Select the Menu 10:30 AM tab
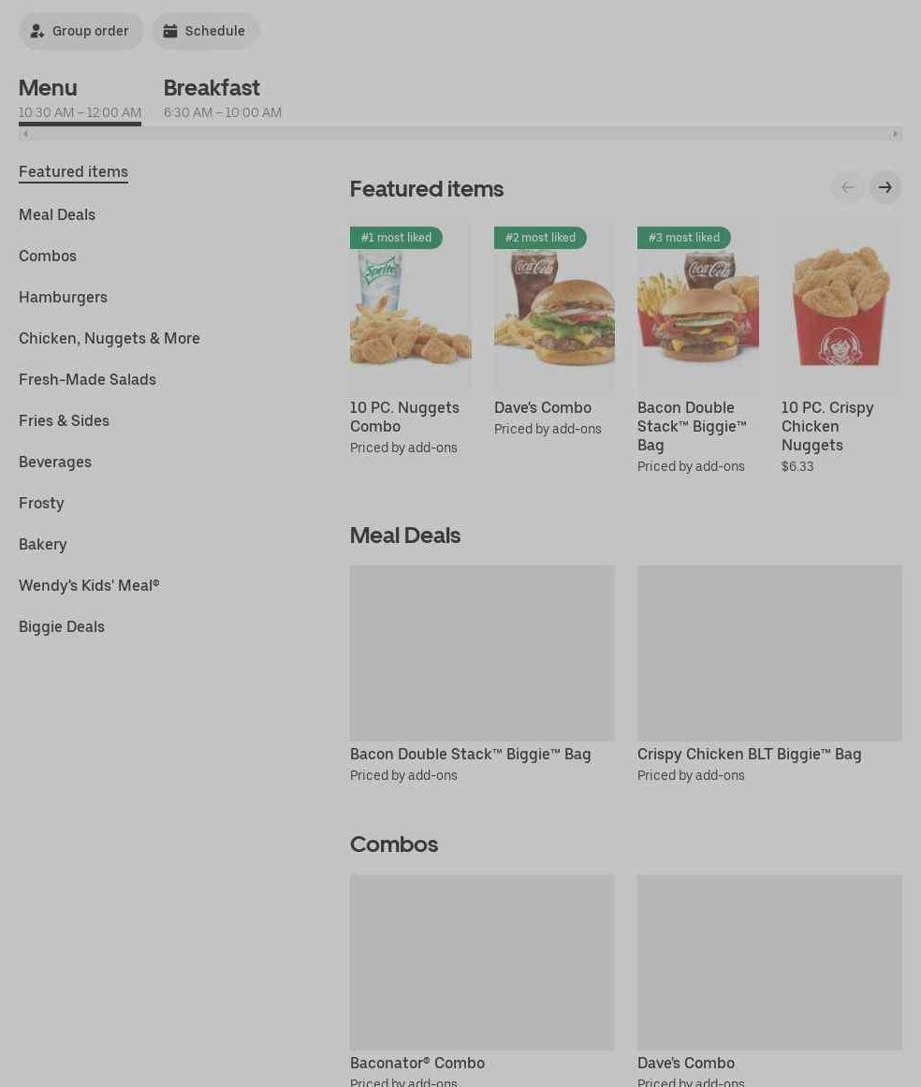The height and width of the screenshot is (1087, 921). point(80,99)
